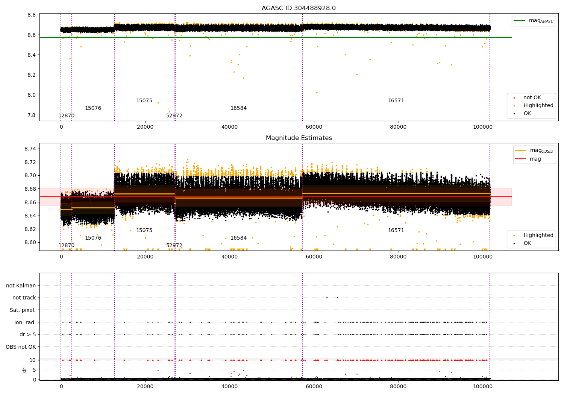
Task: Click the 60000 x-tick under Magnitude Estimates plot
Action: [314, 257]
